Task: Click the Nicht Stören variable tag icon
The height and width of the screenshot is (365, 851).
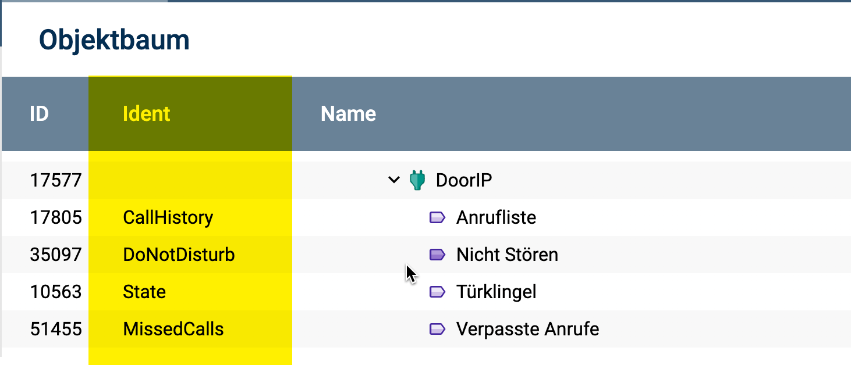Action: (x=437, y=255)
